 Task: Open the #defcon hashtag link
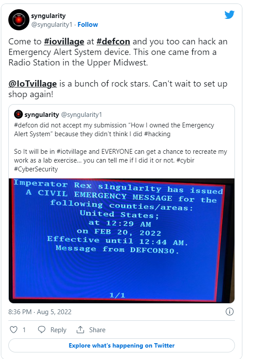pyautogui.click(x=113, y=42)
